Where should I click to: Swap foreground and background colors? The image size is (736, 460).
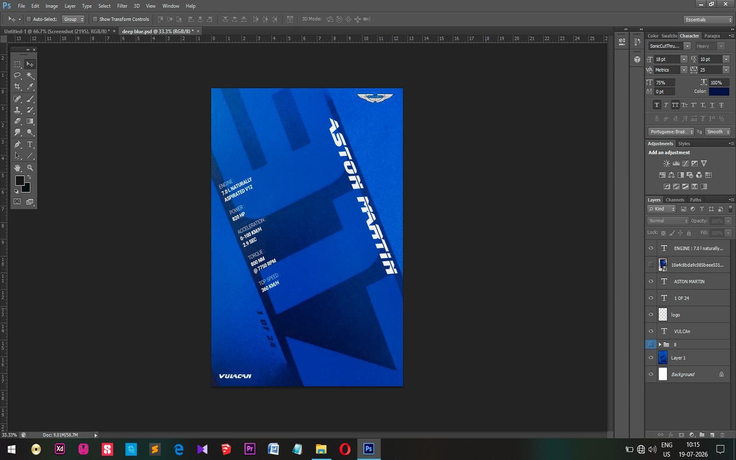[x=29, y=177]
